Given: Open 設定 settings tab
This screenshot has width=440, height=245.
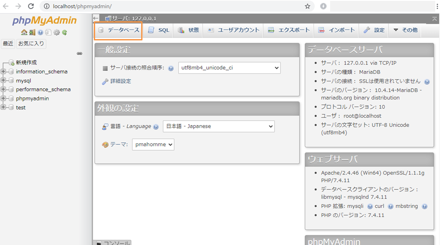Looking at the screenshot, I should pos(374,30).
